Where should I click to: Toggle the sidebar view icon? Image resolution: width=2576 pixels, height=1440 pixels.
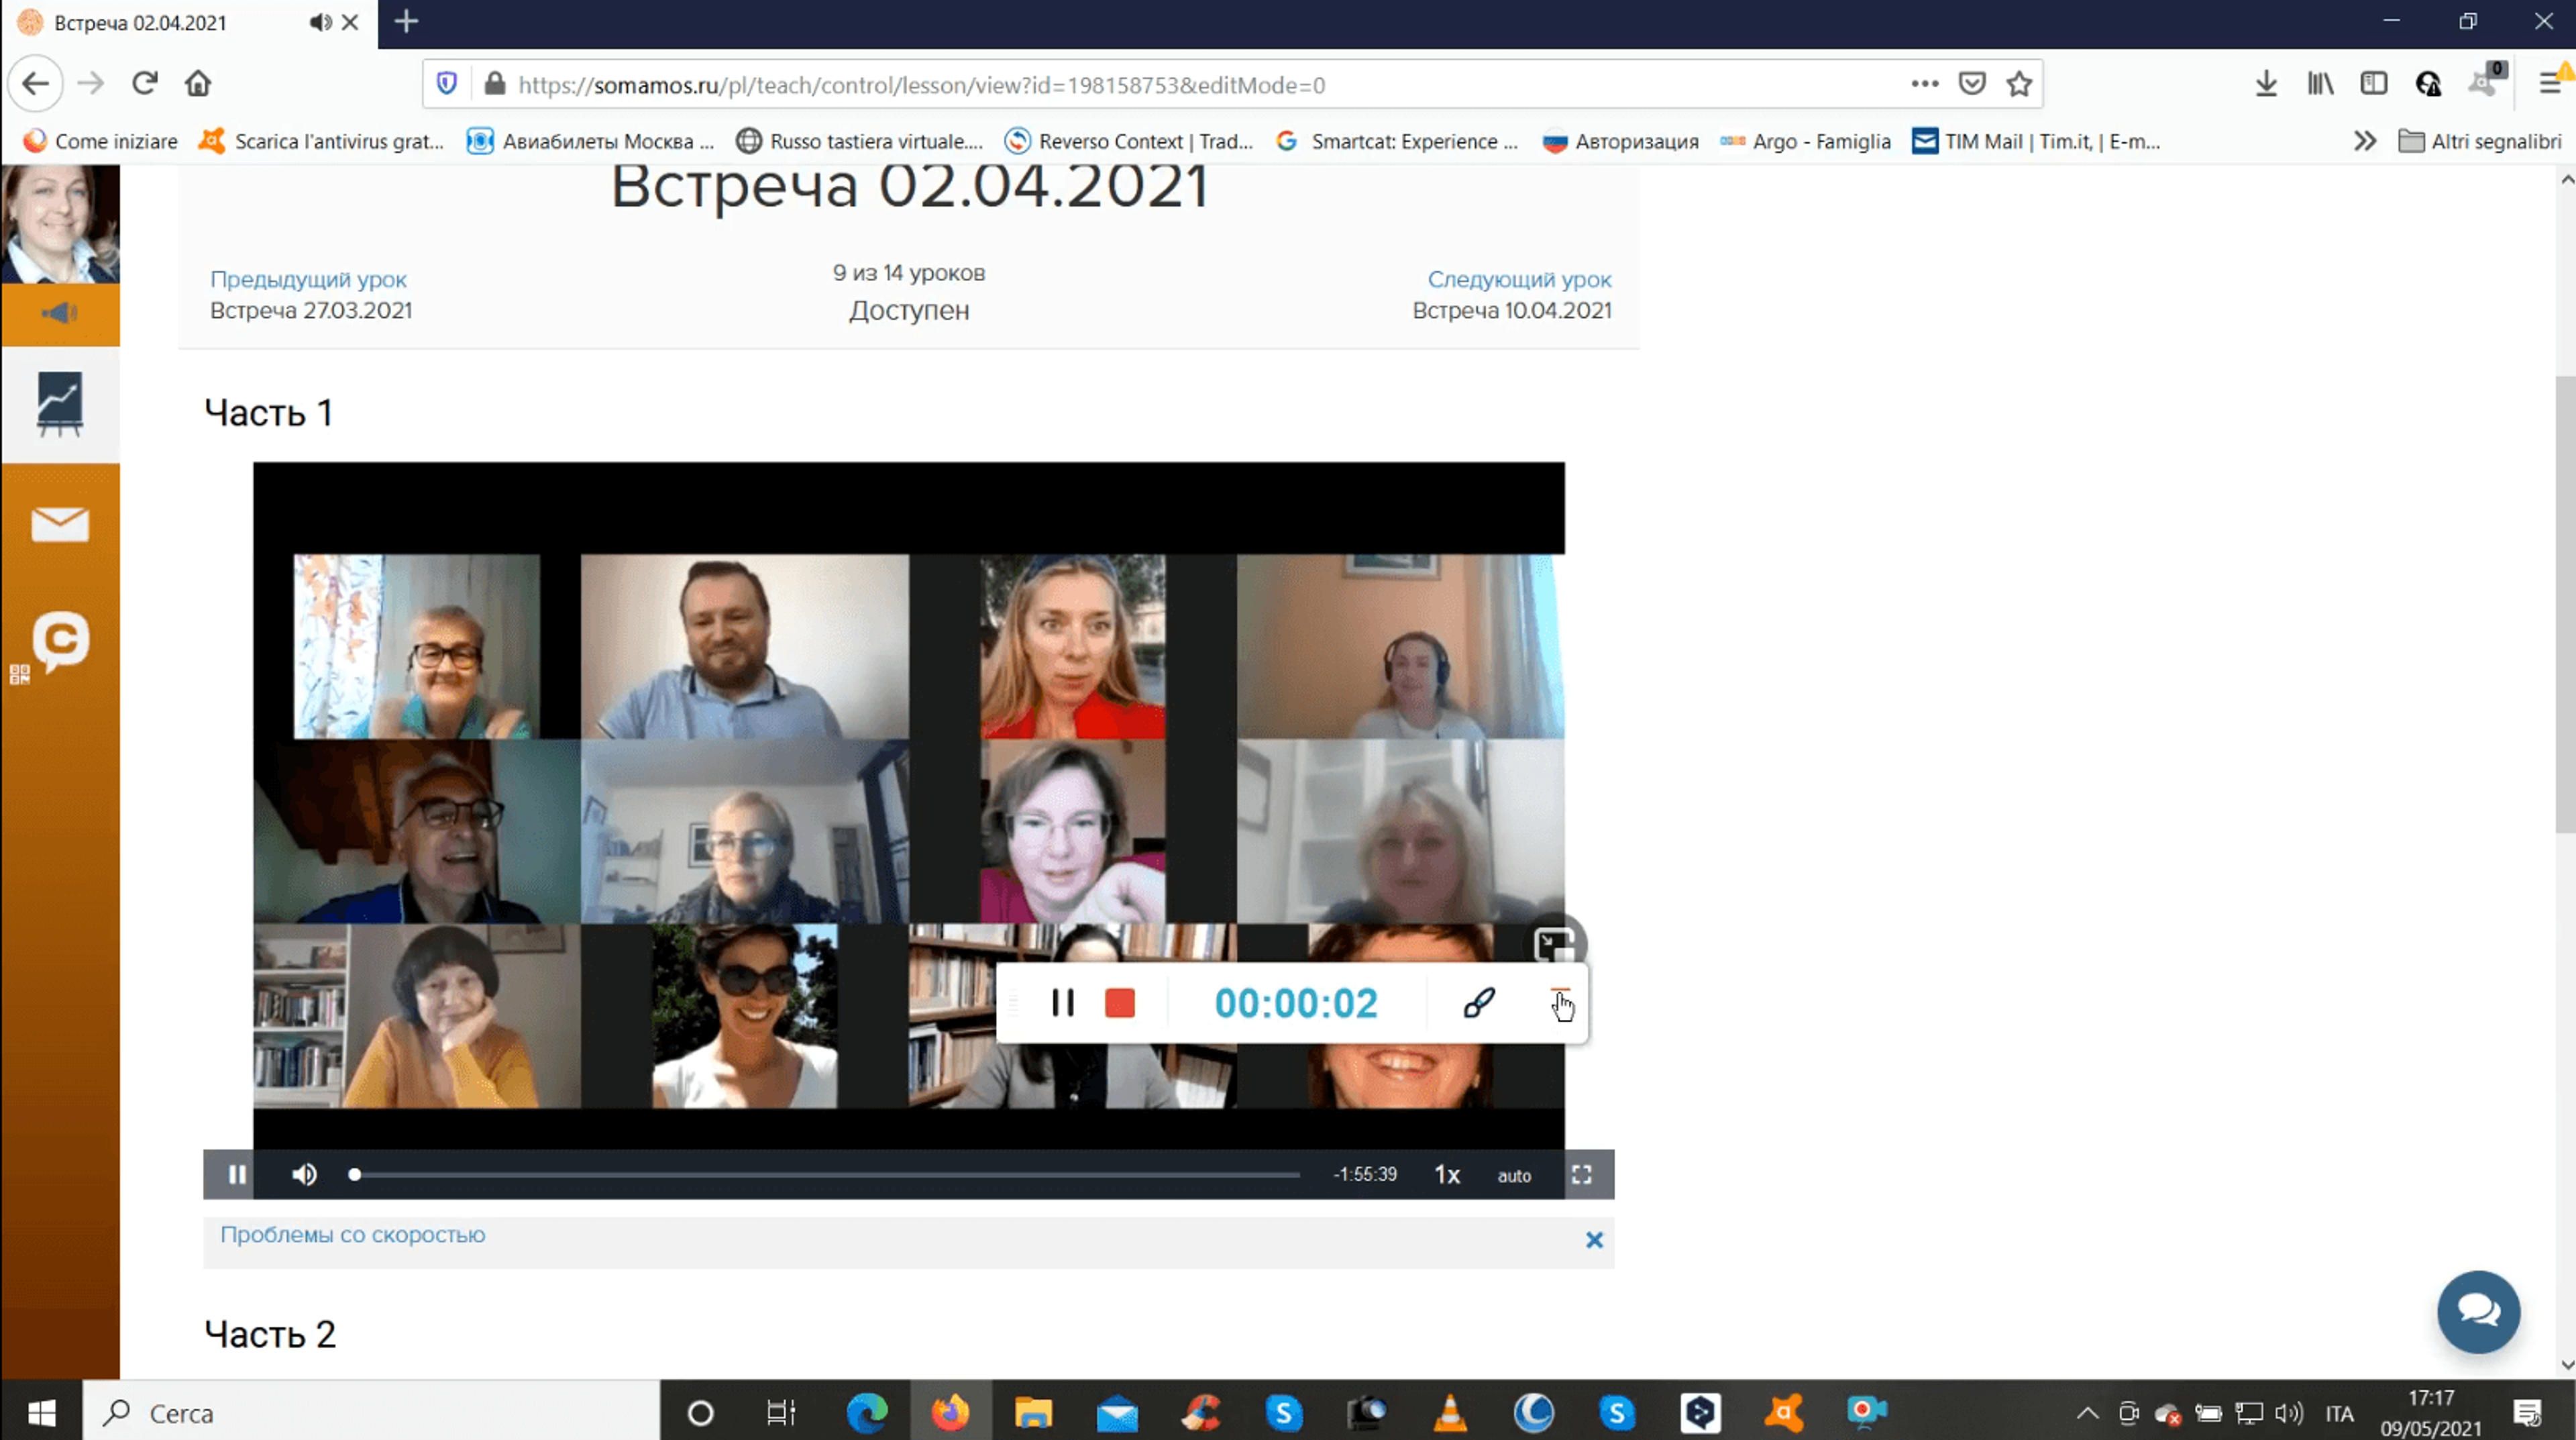point(2374,84)
